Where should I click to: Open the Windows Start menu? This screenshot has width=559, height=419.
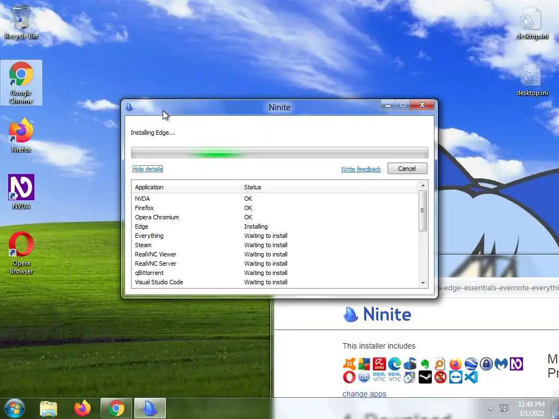[x=15, y=408]
